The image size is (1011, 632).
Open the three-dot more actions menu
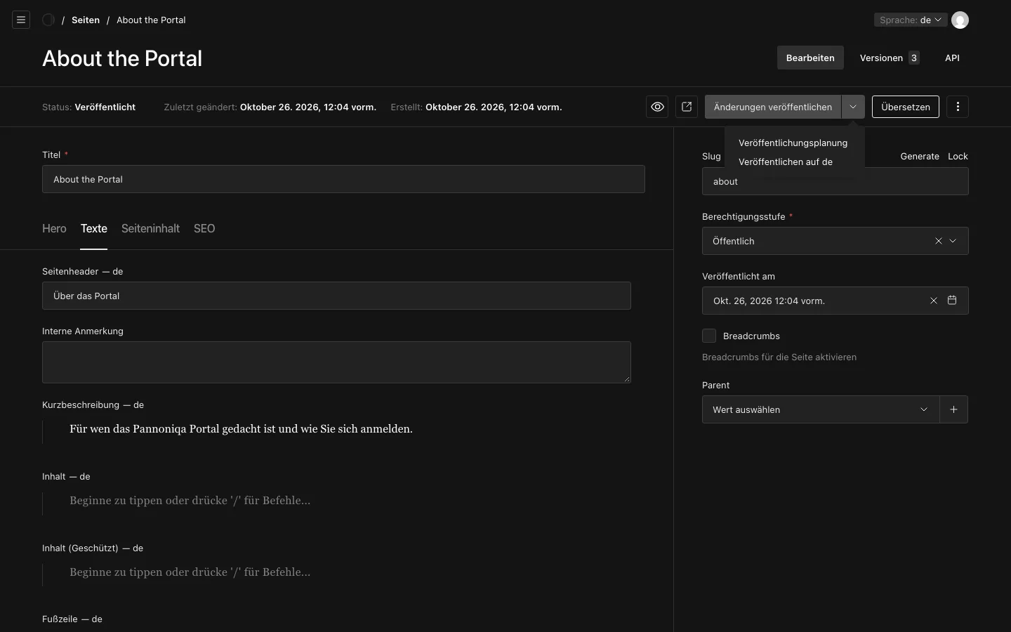tap(958, 107)
